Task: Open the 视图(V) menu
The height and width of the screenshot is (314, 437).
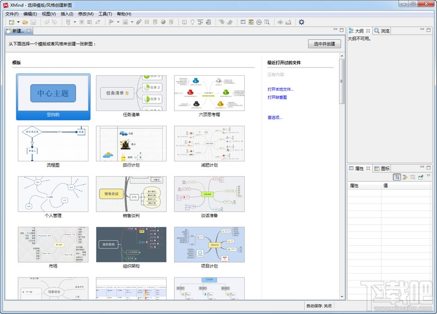Action: (x=49, y=14)
